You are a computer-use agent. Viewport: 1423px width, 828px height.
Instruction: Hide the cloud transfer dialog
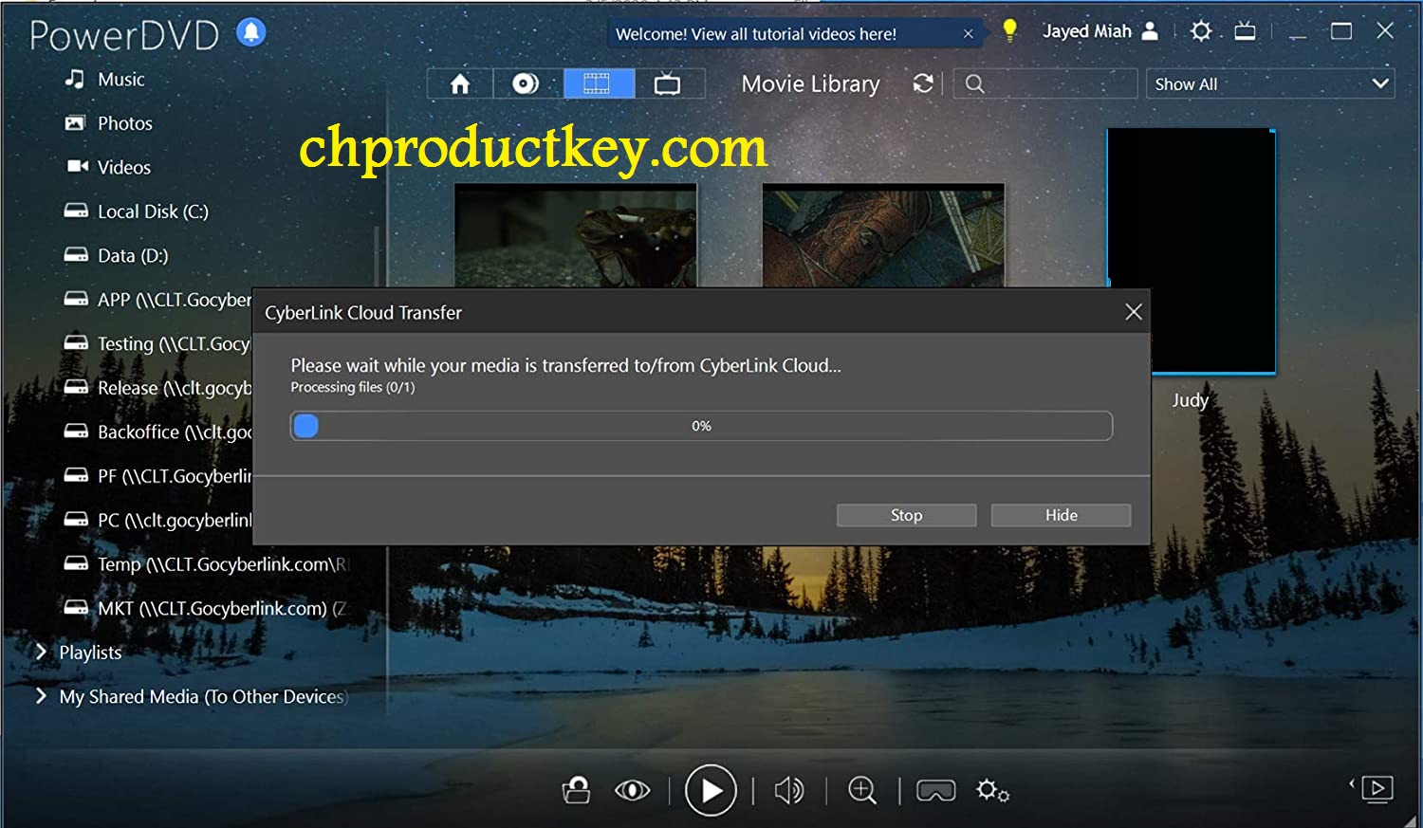pos(1061,515)
